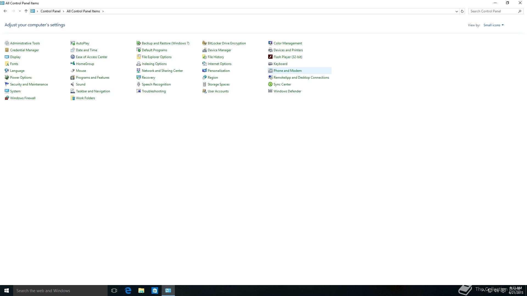
Task: Expand the Control Panel breadcrumb chevron
Action: 63,11
